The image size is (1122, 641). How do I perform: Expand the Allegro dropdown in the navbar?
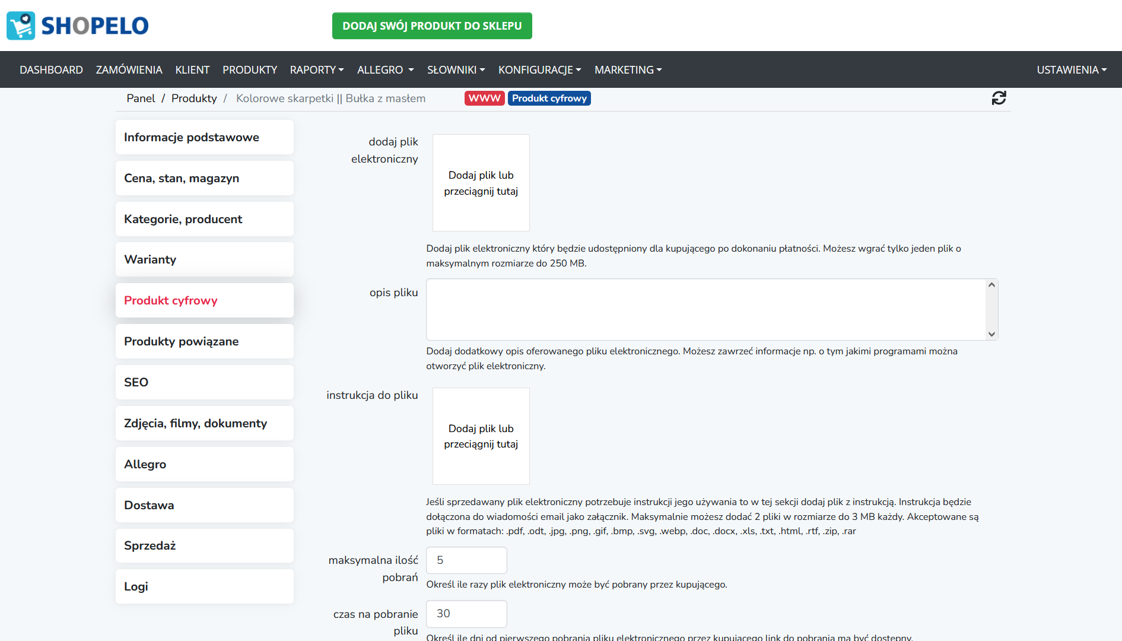pyautogui.click(x=385, y=69)
